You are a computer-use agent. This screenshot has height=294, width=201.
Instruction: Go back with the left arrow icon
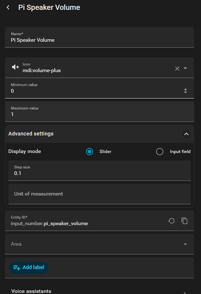(x=8, y=7)
